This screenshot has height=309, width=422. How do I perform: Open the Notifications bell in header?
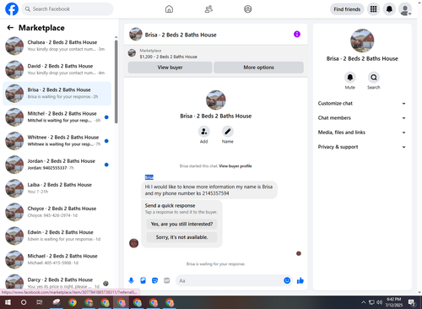pos(389,9)
